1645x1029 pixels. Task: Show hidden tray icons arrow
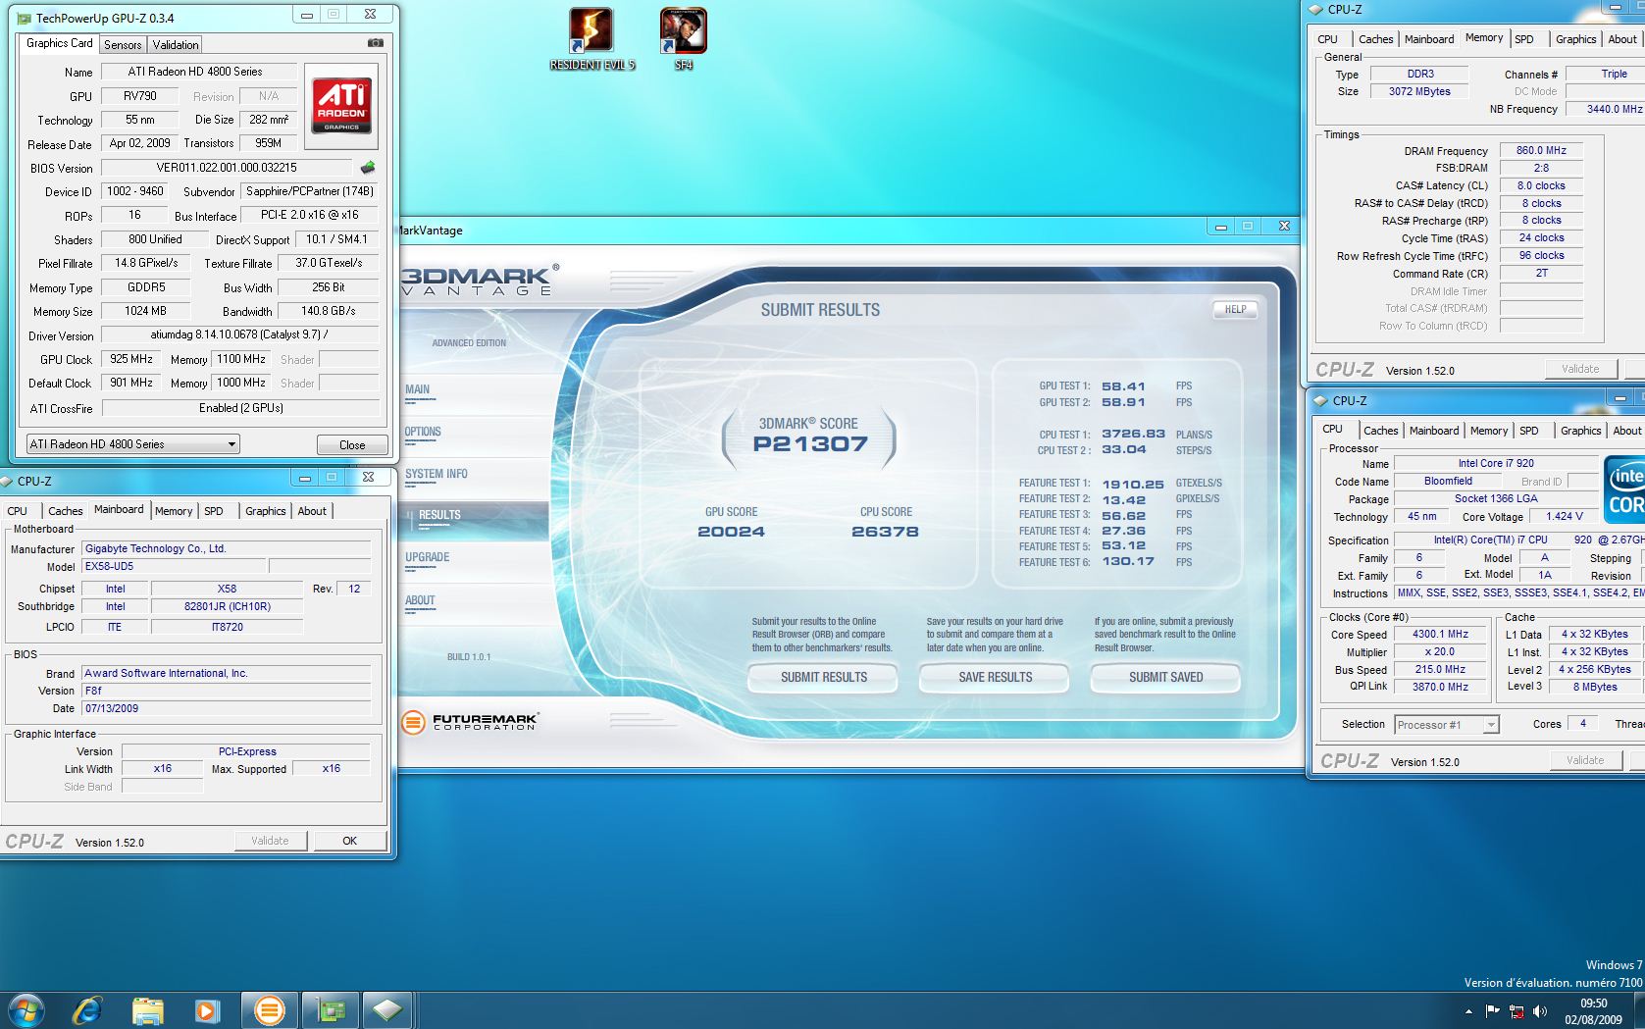tap(1468, 1011)
